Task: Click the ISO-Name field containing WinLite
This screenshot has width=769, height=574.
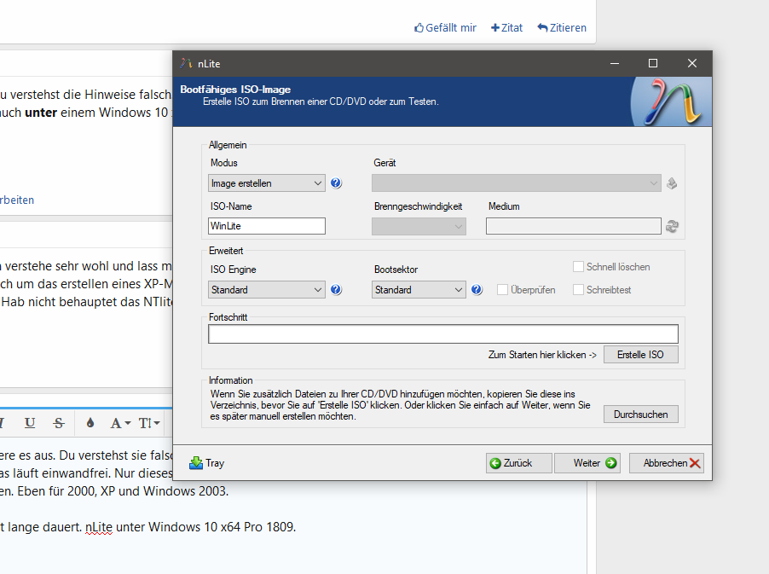Action: pos(267,226)
